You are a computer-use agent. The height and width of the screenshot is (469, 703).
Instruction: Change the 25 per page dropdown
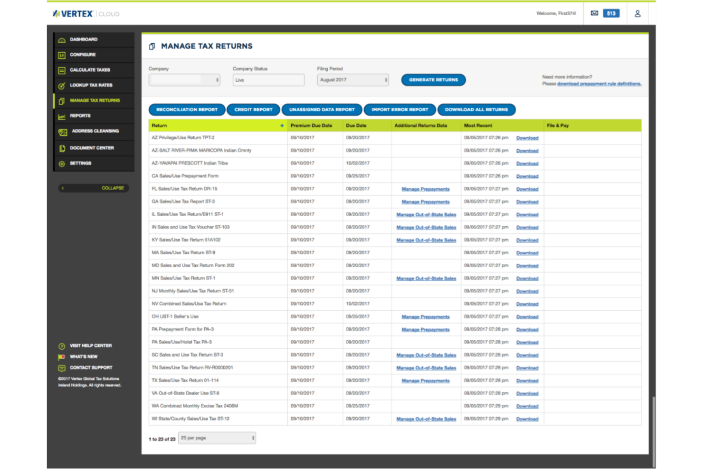(217, 437)
